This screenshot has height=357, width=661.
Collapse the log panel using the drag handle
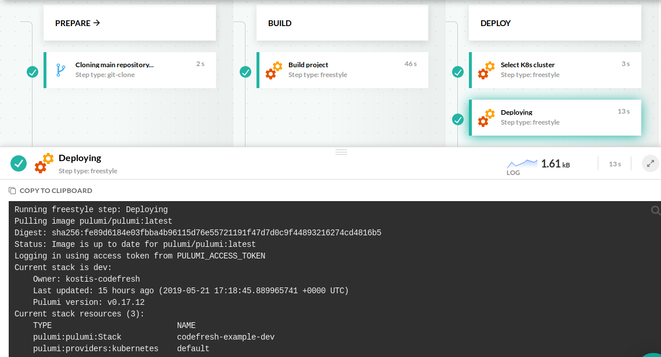341,151
